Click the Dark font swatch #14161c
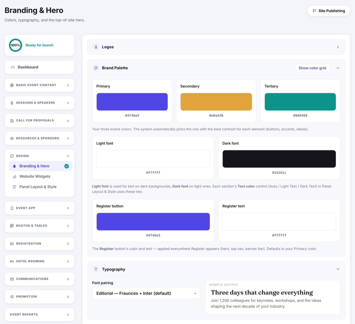Image resolution: width=355 pixels, height=324 pixels. (x=279, y=159)
